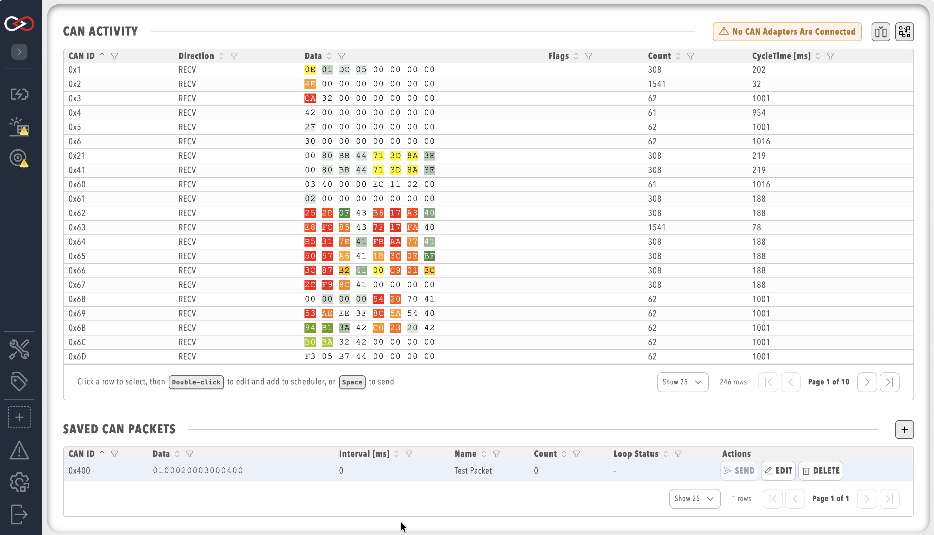Open Show 25 dropdown in CAN Activity
934x535 pixels.
[683, 382]
